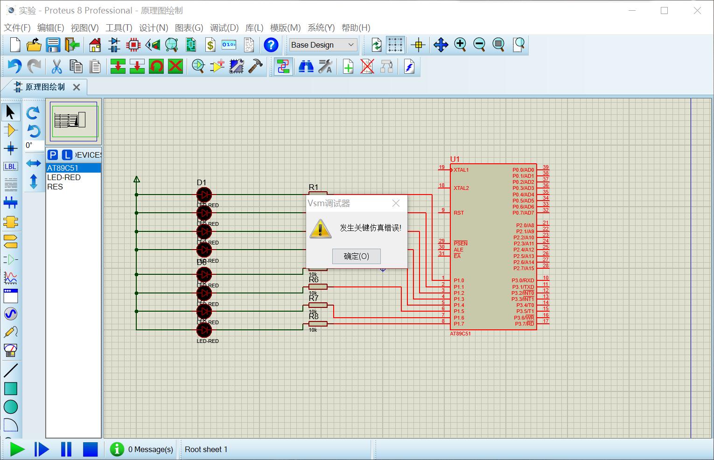The width and height of the screenshot is (714, 460).
Task: Click the Step simulation button
Action: (x=42, y=449)
